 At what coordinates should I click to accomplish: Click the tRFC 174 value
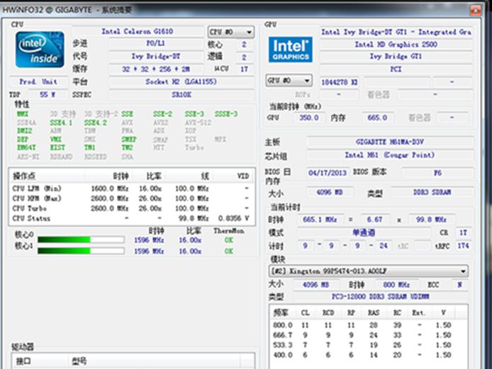tap(463, 246)
